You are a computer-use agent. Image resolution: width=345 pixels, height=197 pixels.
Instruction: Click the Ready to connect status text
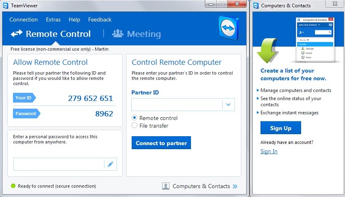pyautogui.click(x=57, y=186)
